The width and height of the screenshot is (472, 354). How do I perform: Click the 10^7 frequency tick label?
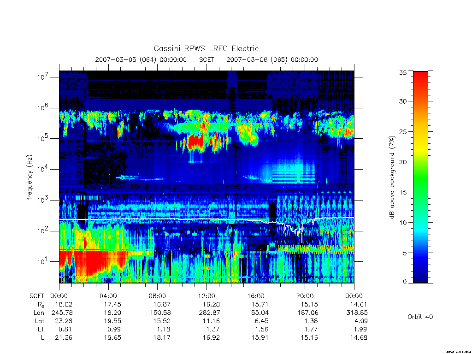43,77
